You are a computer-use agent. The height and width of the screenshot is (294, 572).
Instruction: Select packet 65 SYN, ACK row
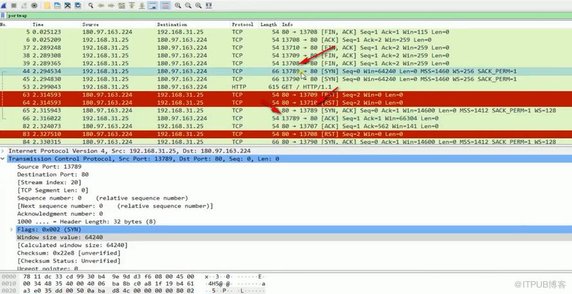click(x=286, y=110)
